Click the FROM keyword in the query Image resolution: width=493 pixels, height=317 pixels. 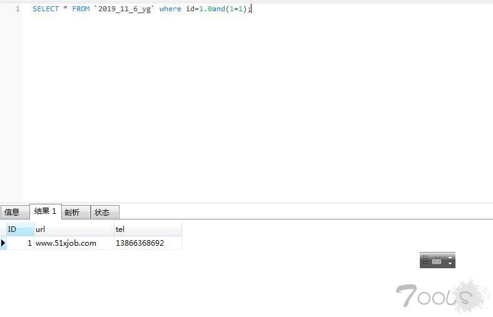(81, 9)
